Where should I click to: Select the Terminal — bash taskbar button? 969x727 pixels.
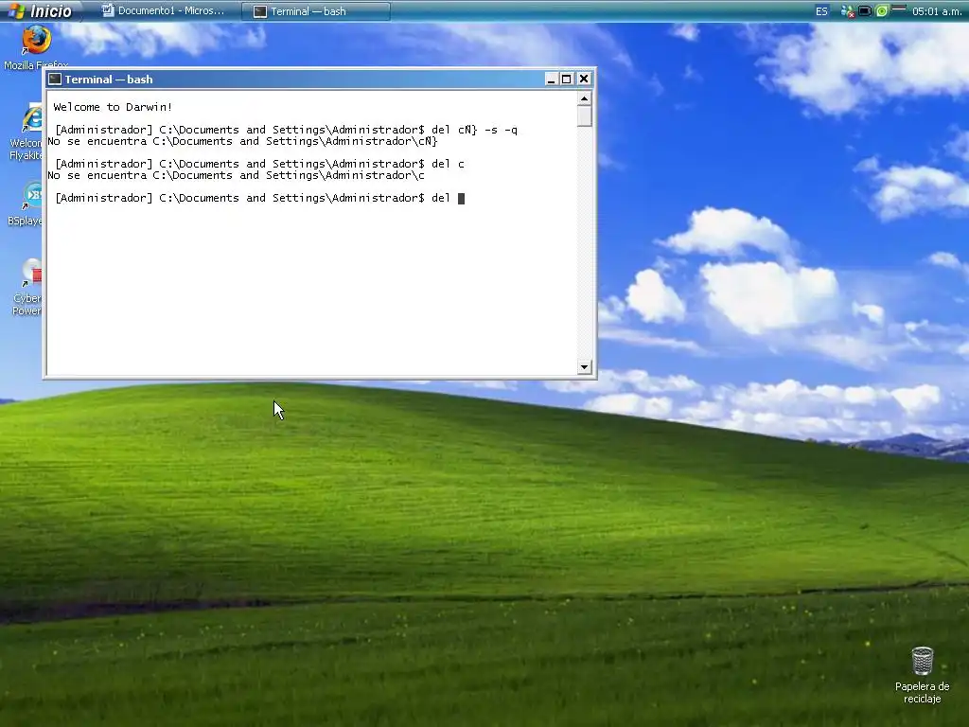click(x=316, y=11)
